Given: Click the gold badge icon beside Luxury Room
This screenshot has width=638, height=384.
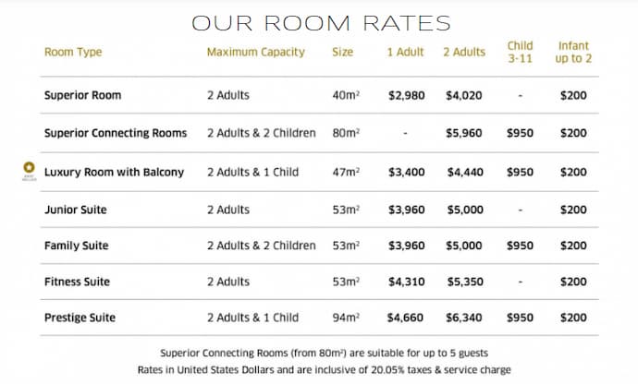Looking at the screenshot, I should point(28,171).
